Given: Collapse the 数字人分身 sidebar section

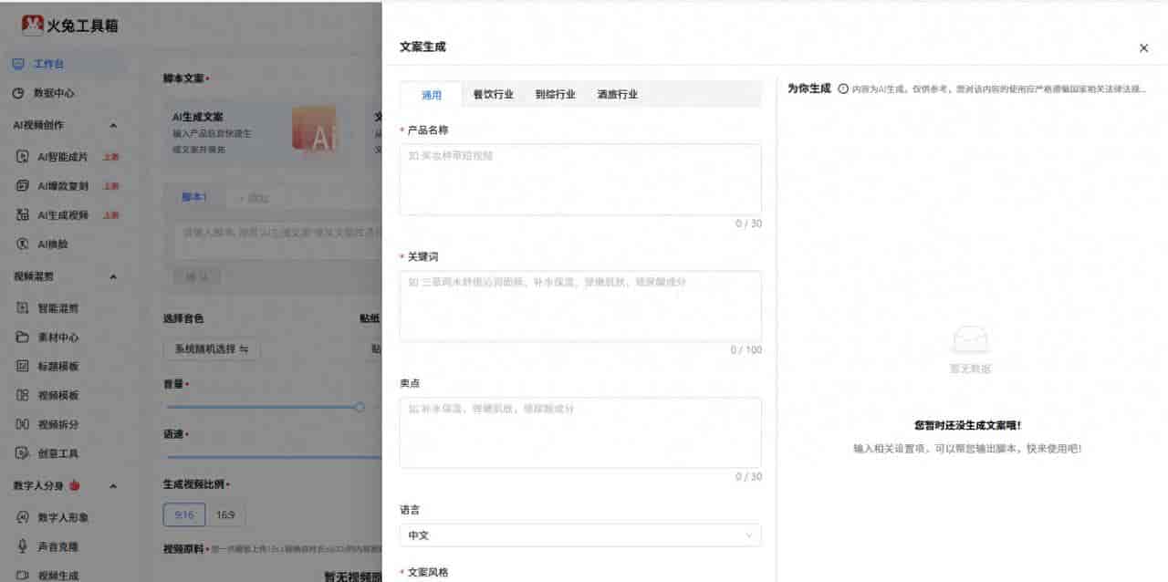Looking at the screenshot, I should point(113,486).
